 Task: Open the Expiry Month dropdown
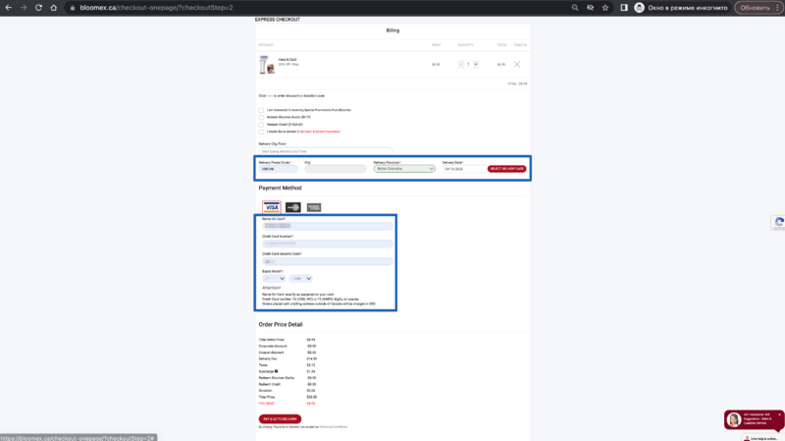(274, 279)
